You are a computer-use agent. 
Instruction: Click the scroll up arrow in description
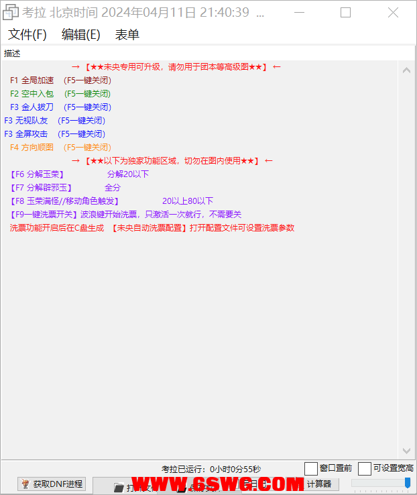point(406,70)
